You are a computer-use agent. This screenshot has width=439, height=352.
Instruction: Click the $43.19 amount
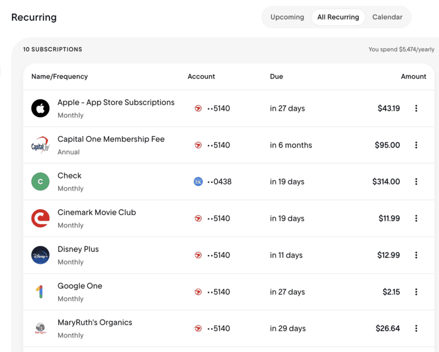click(x=389, y=108)
